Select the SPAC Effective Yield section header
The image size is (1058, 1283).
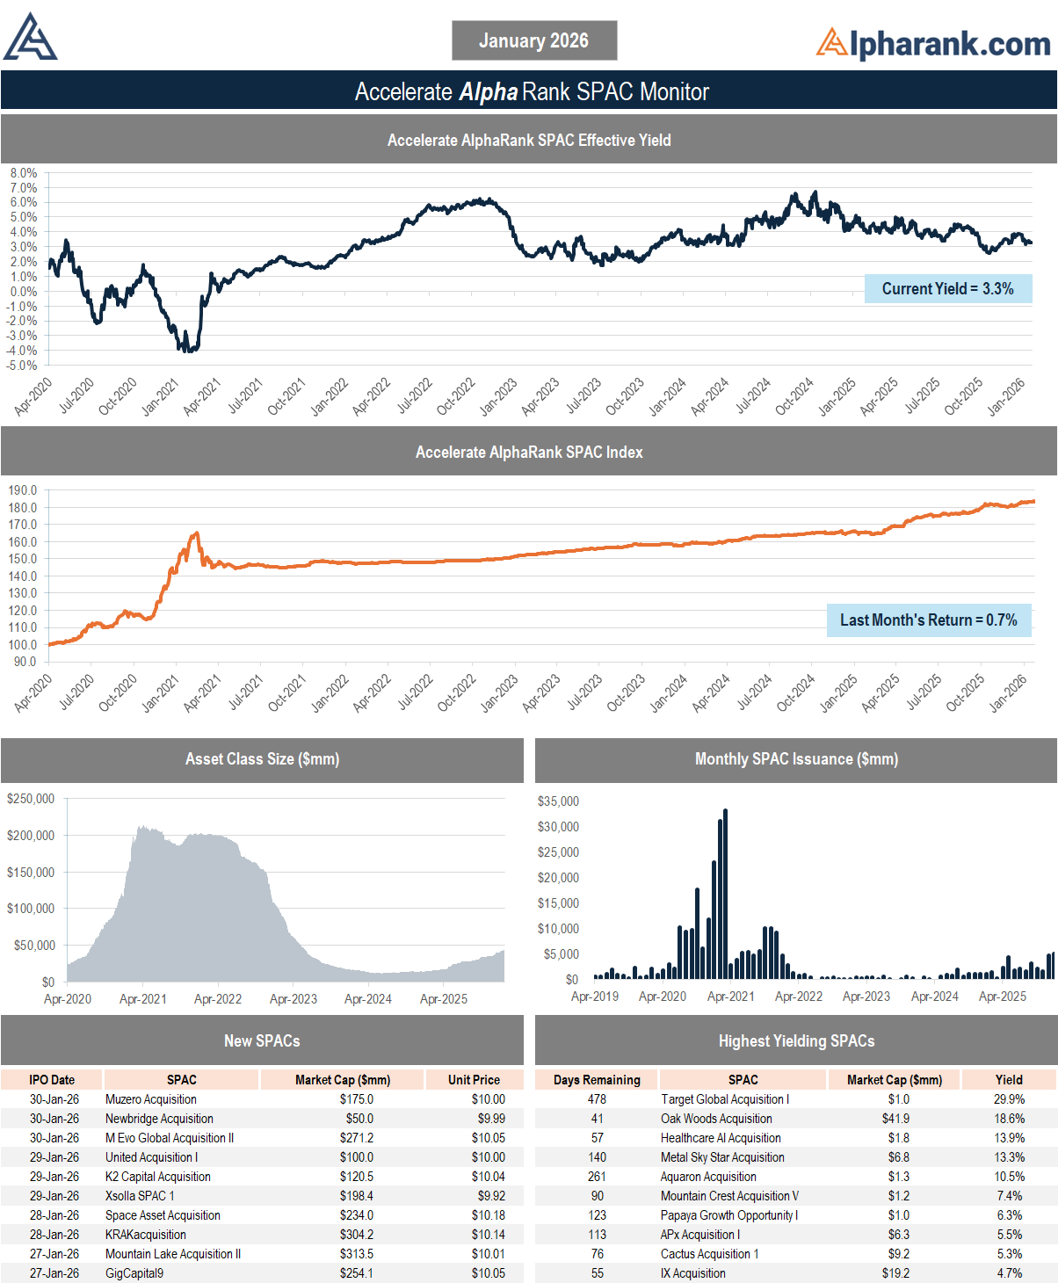[x=528, y=141]
